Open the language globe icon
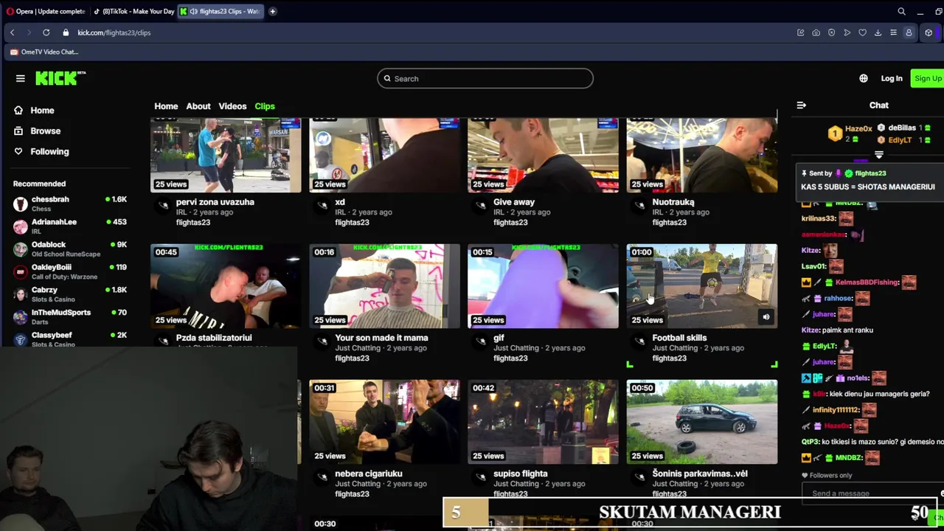 coord(864,78)
